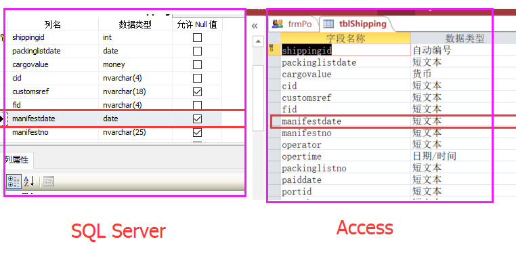
Task: Select fid field name in Access
Action: click(289, 109)
